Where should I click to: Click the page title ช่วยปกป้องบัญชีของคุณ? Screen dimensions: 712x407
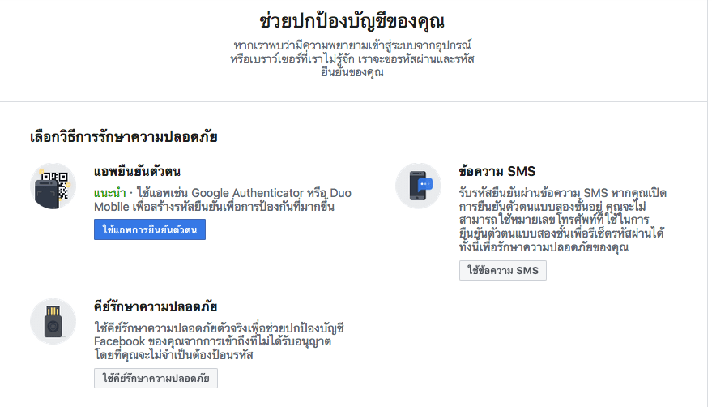[352, 19]
